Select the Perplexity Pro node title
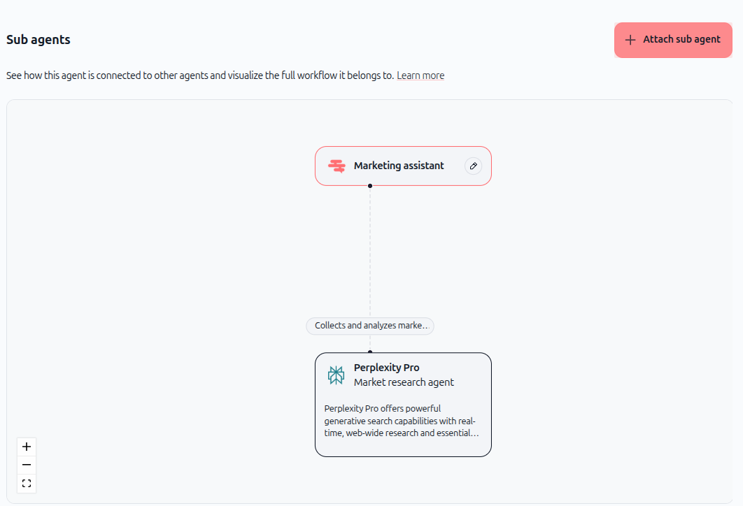This screenshot has width=743, height=506. click(x=387, y=368)
